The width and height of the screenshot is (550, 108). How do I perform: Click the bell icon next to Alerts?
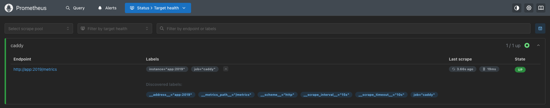pyautogui.click(x=100, y=8)
